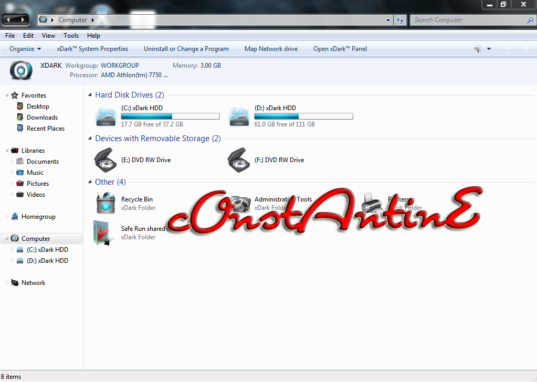Click the Recent Places icon in sidebar
The width and height of the screenshot is (537, 382).
point(20,129)
